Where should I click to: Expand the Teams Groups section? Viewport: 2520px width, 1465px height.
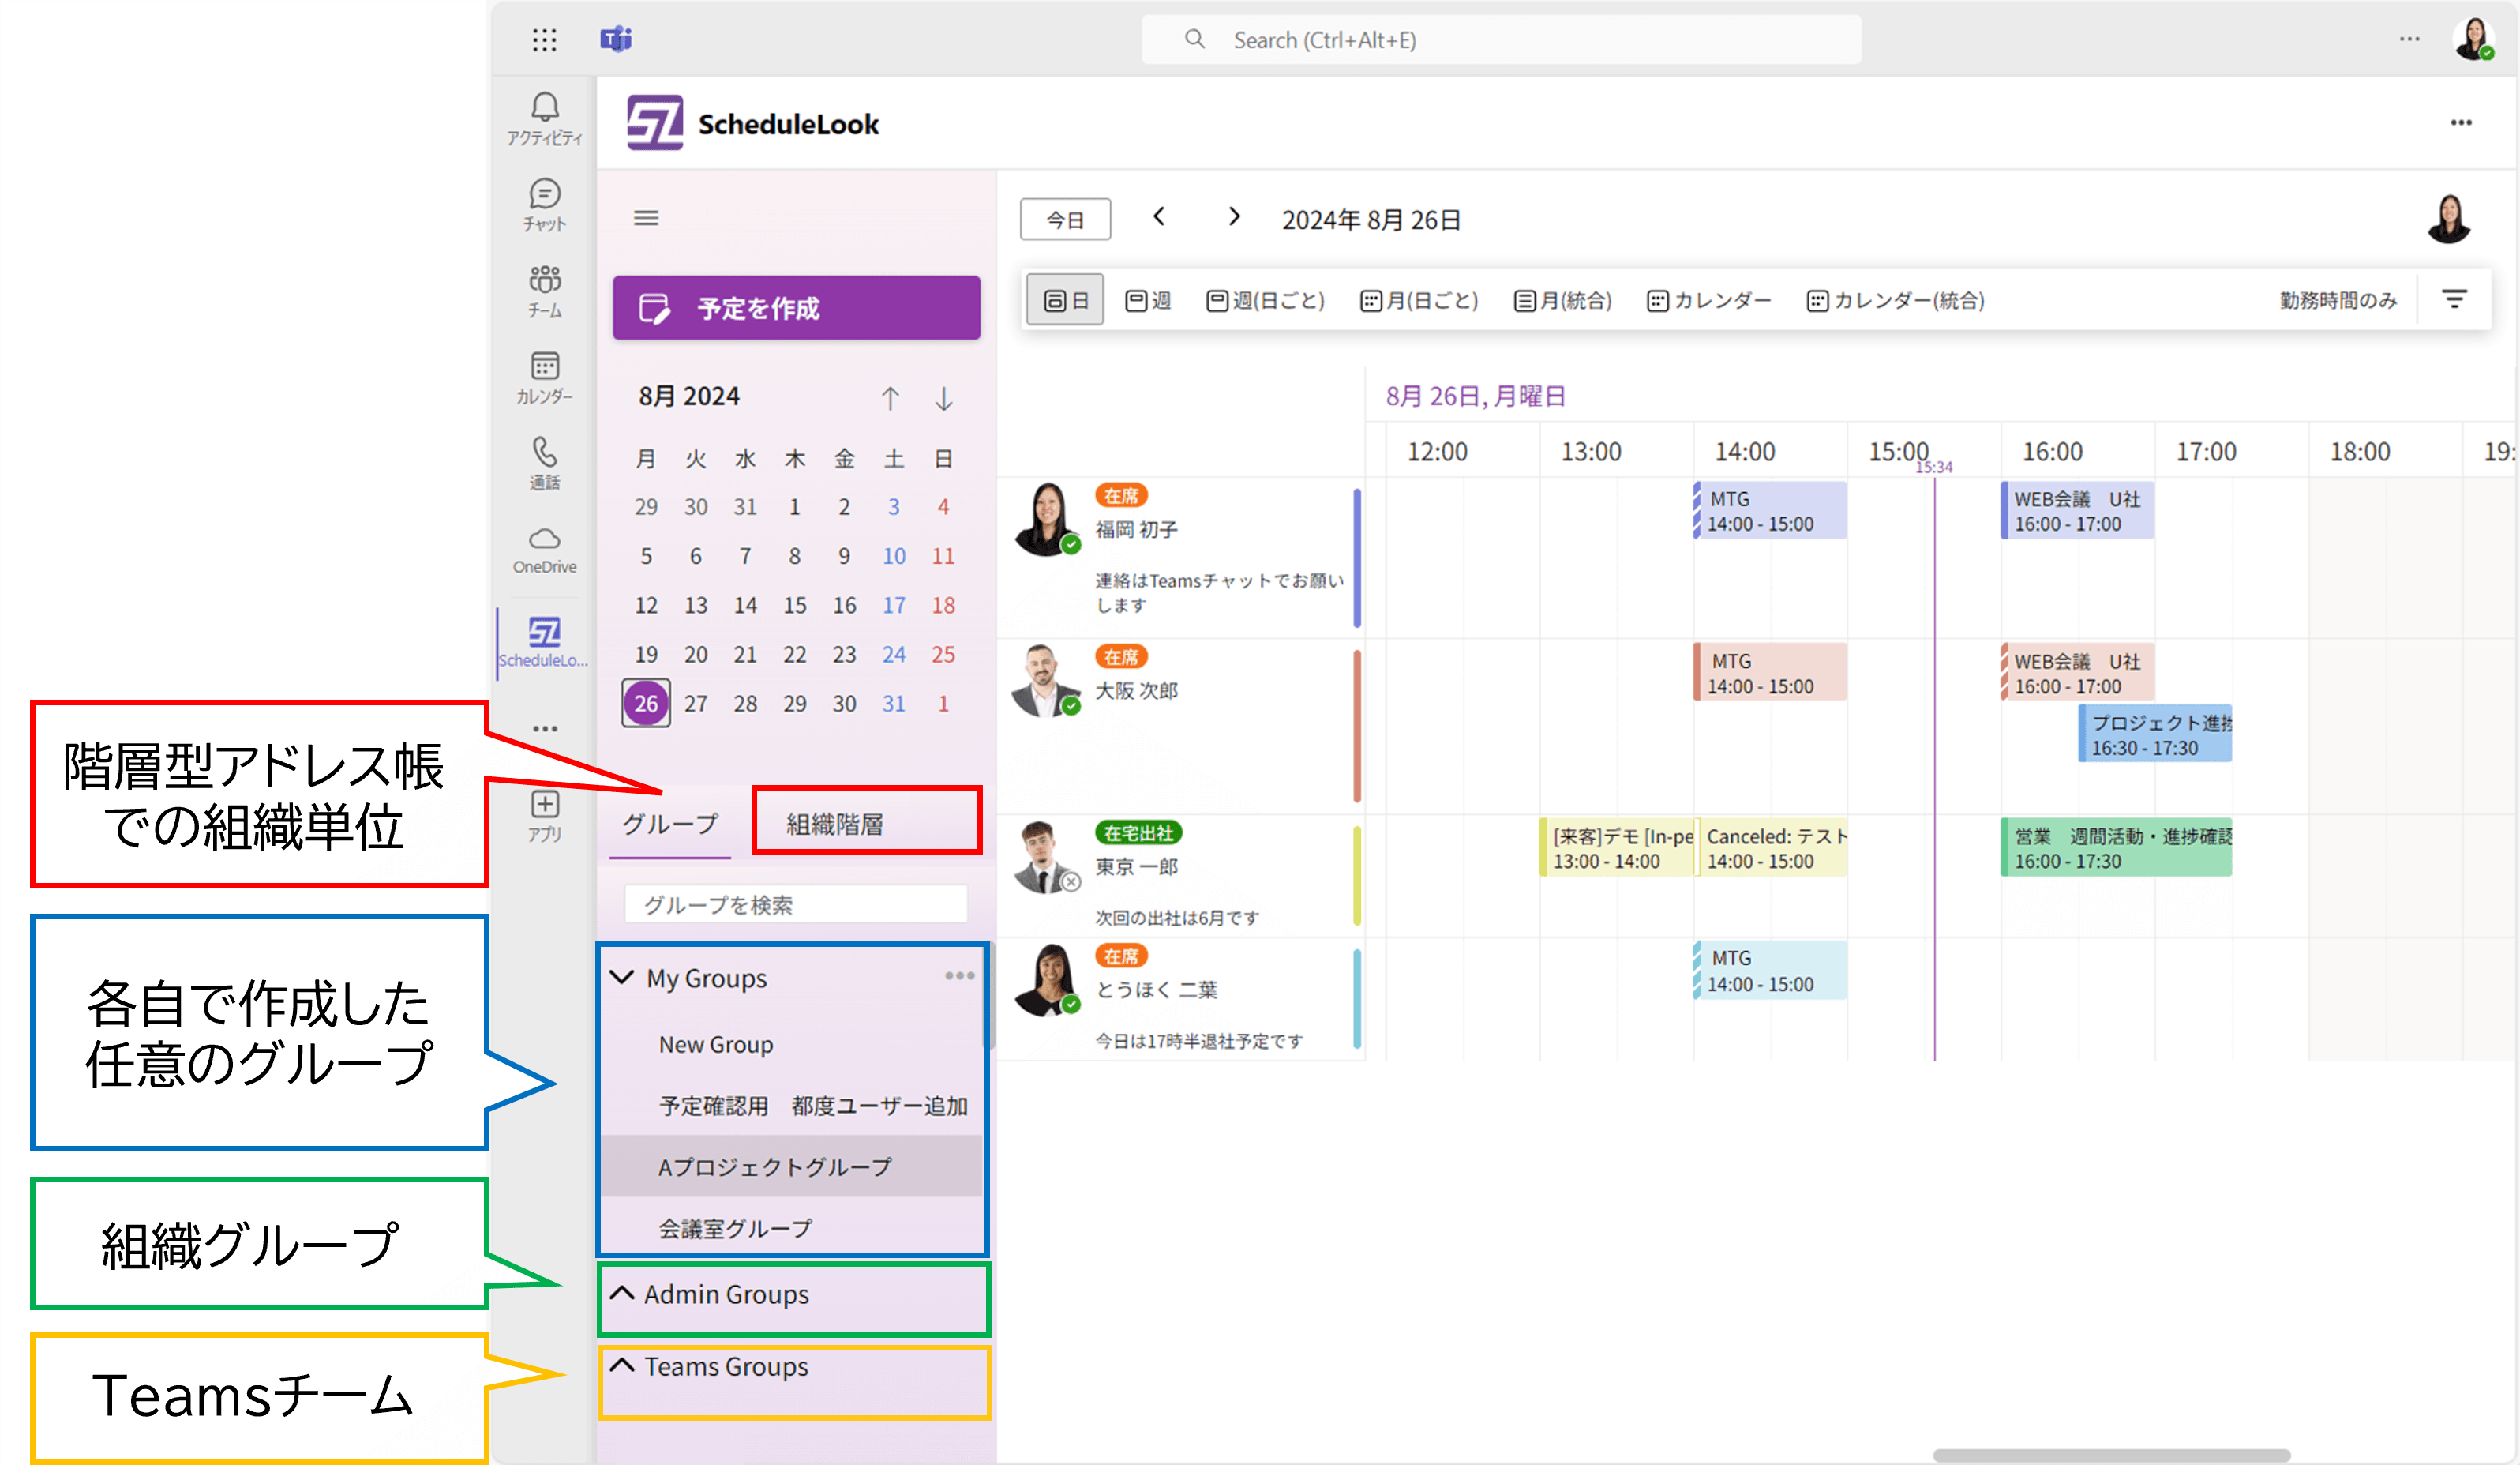point(622,1366)
